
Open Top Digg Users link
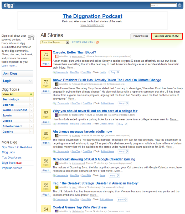tap(12, 158)
